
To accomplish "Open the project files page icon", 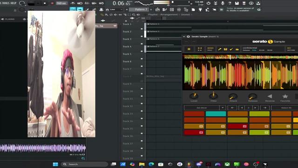I will [193, 9].
